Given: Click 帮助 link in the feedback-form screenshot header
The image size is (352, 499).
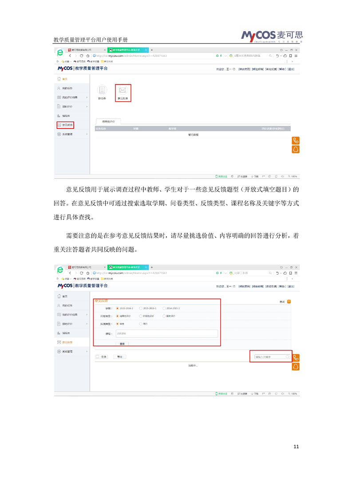Looking at the screenshot, I should pos(282,286).
